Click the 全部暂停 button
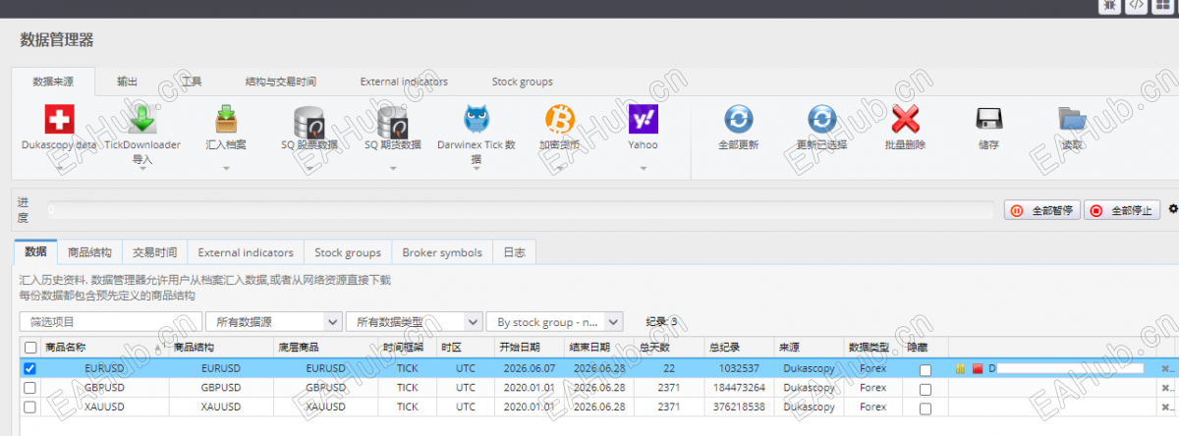1179x436 pixels. [x=1042, y=210]
